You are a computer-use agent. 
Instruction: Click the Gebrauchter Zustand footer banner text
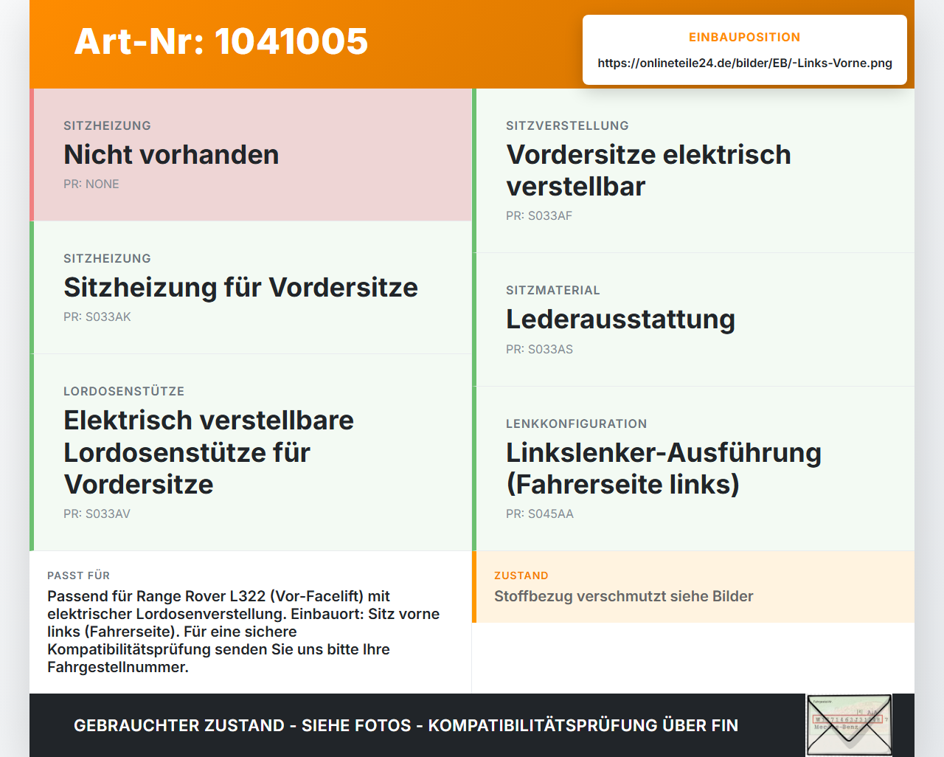406,725
